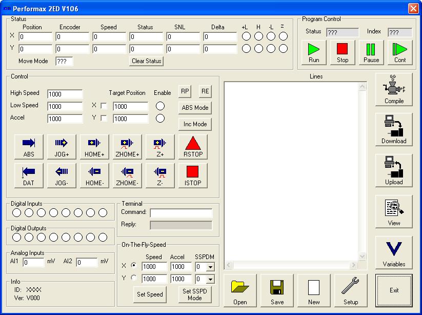Open the Y axis SSPDM dropdown

tap(210, 279)
